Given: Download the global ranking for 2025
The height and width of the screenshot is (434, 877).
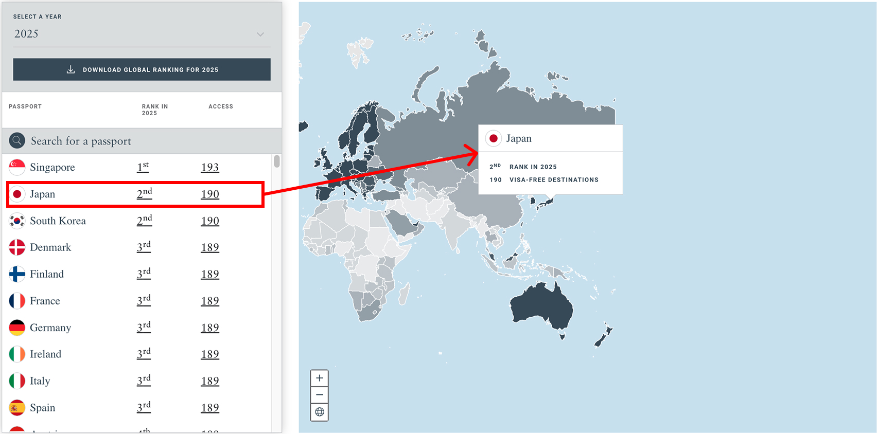Looking at the screenshot, I should (142, 69).
